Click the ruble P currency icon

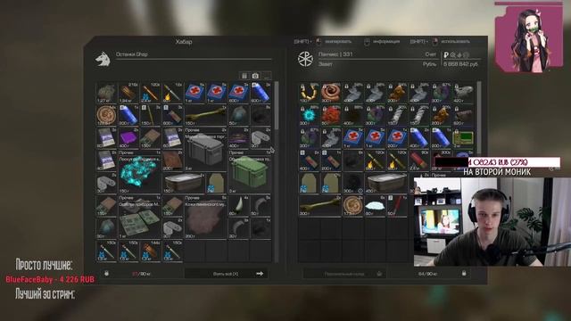(x=446, y=55)
